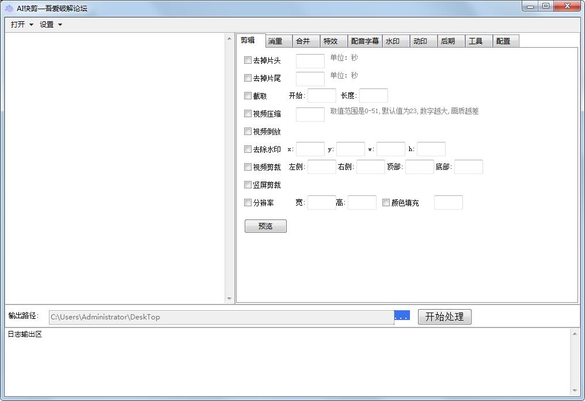Enable the 去掉片头 checkbox
Screen dimensions: 585x401
248,60
